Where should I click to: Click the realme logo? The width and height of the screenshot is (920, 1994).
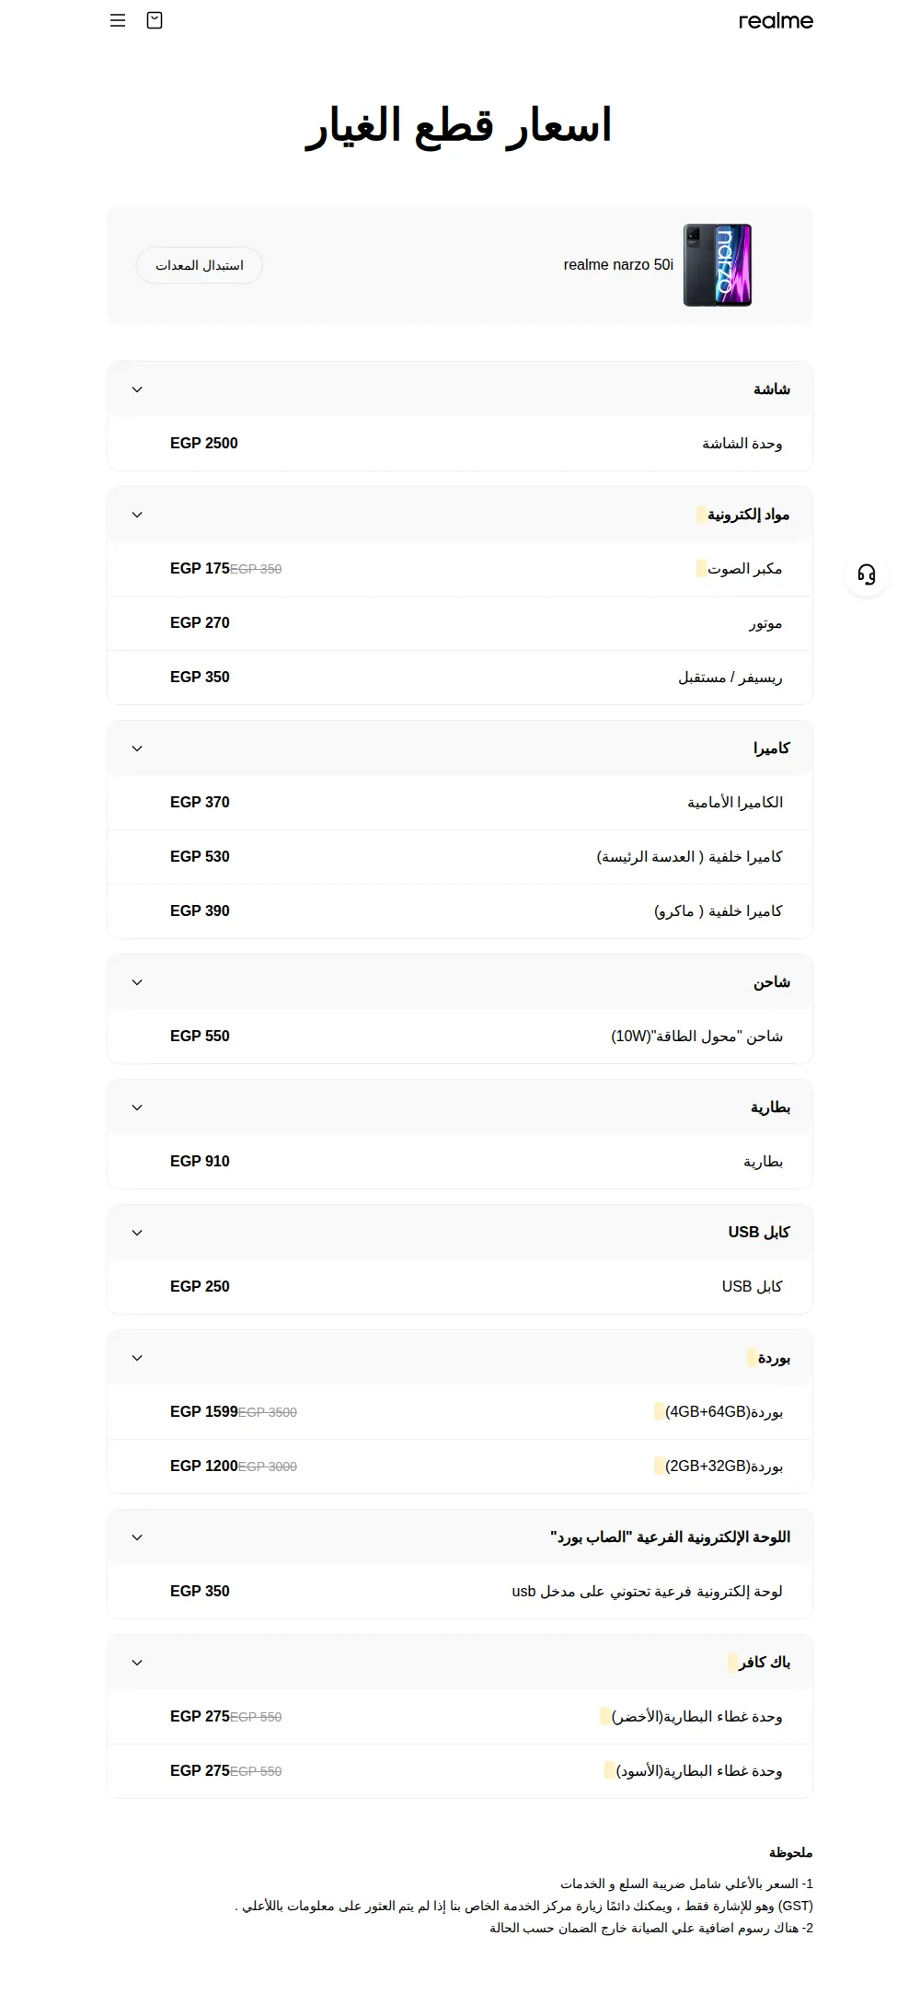tap(776, 20)
